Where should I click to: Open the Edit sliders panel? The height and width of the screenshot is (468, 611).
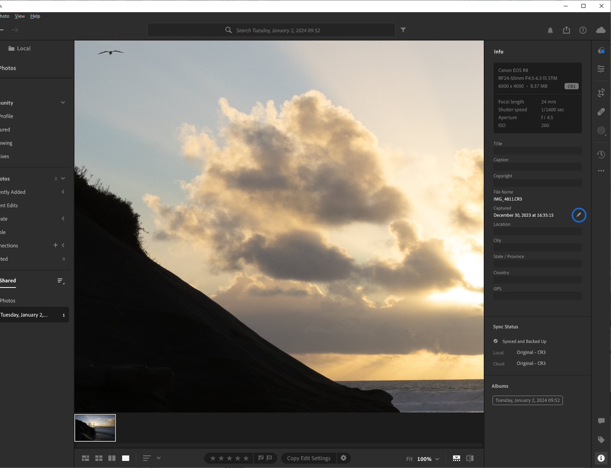coord(601,69)
